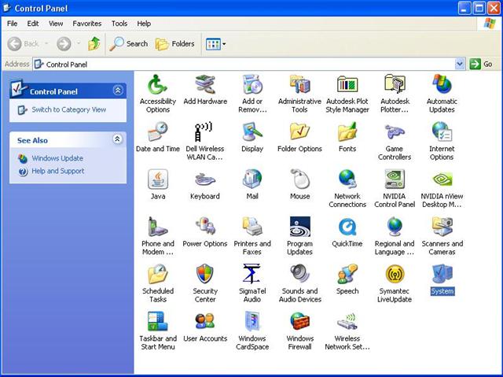
Task: Open Administrative Tools
Action: 299,93
